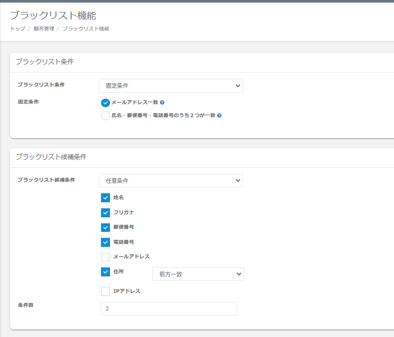The width and height of the screenshot is (394, 337).
Task: Click the ブラックリスト条件 panel heading
Action: pyautogui.click(x=44, y=62)
